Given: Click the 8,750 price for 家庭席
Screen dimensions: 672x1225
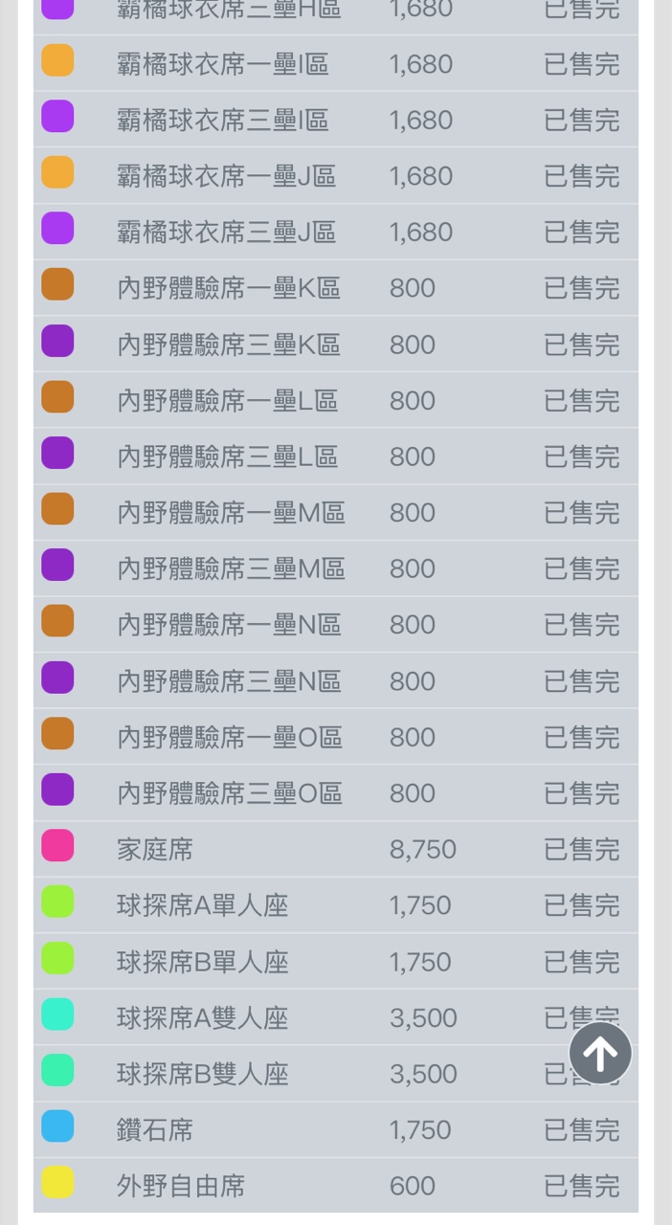Looking at the screenshot, I should [422, 849].
